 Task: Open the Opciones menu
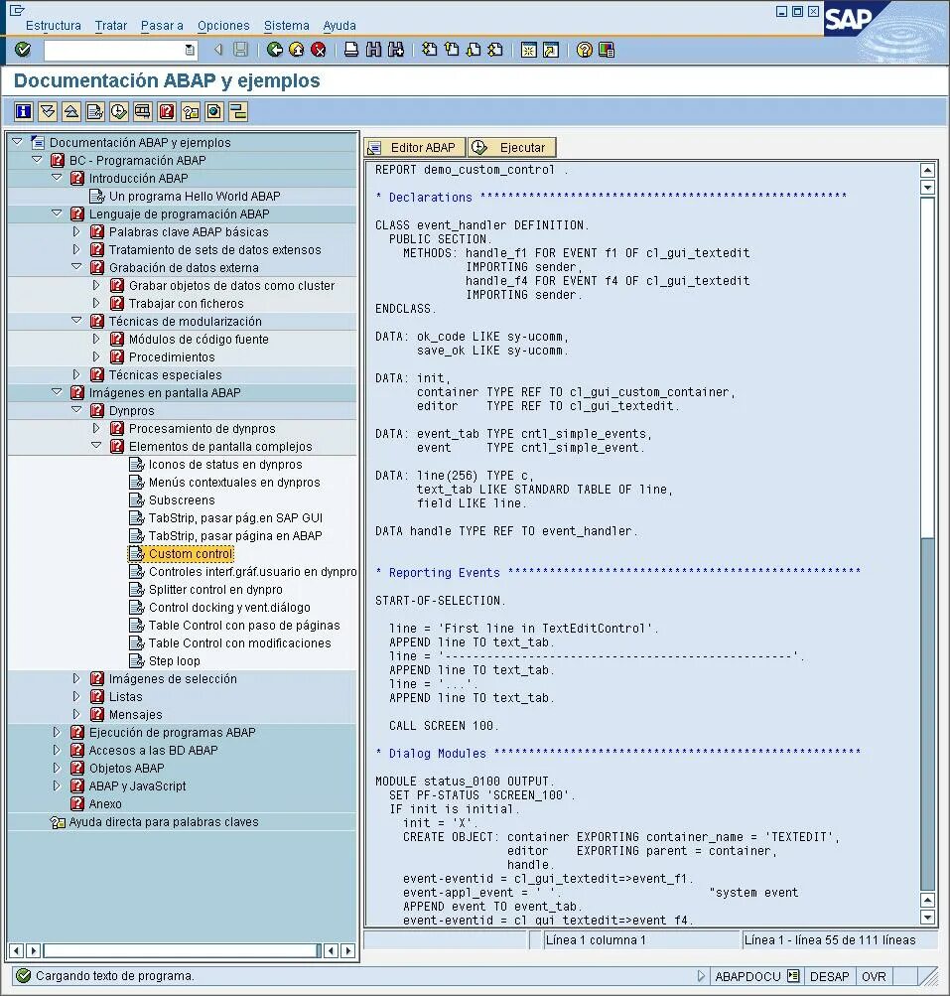[223, 26]
